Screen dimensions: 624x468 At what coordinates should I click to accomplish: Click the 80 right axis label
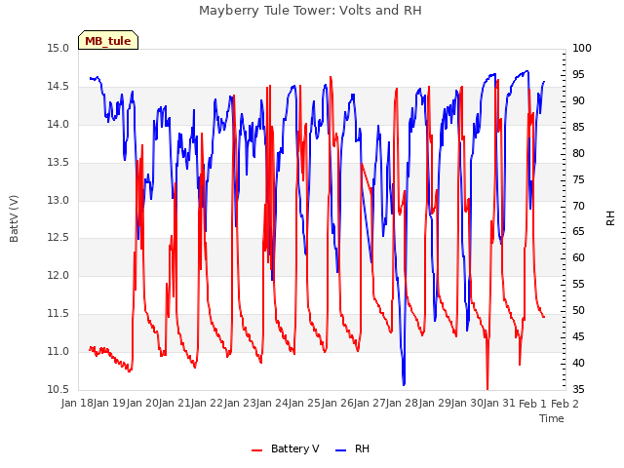pyautogui.click(x=578, y=154)
